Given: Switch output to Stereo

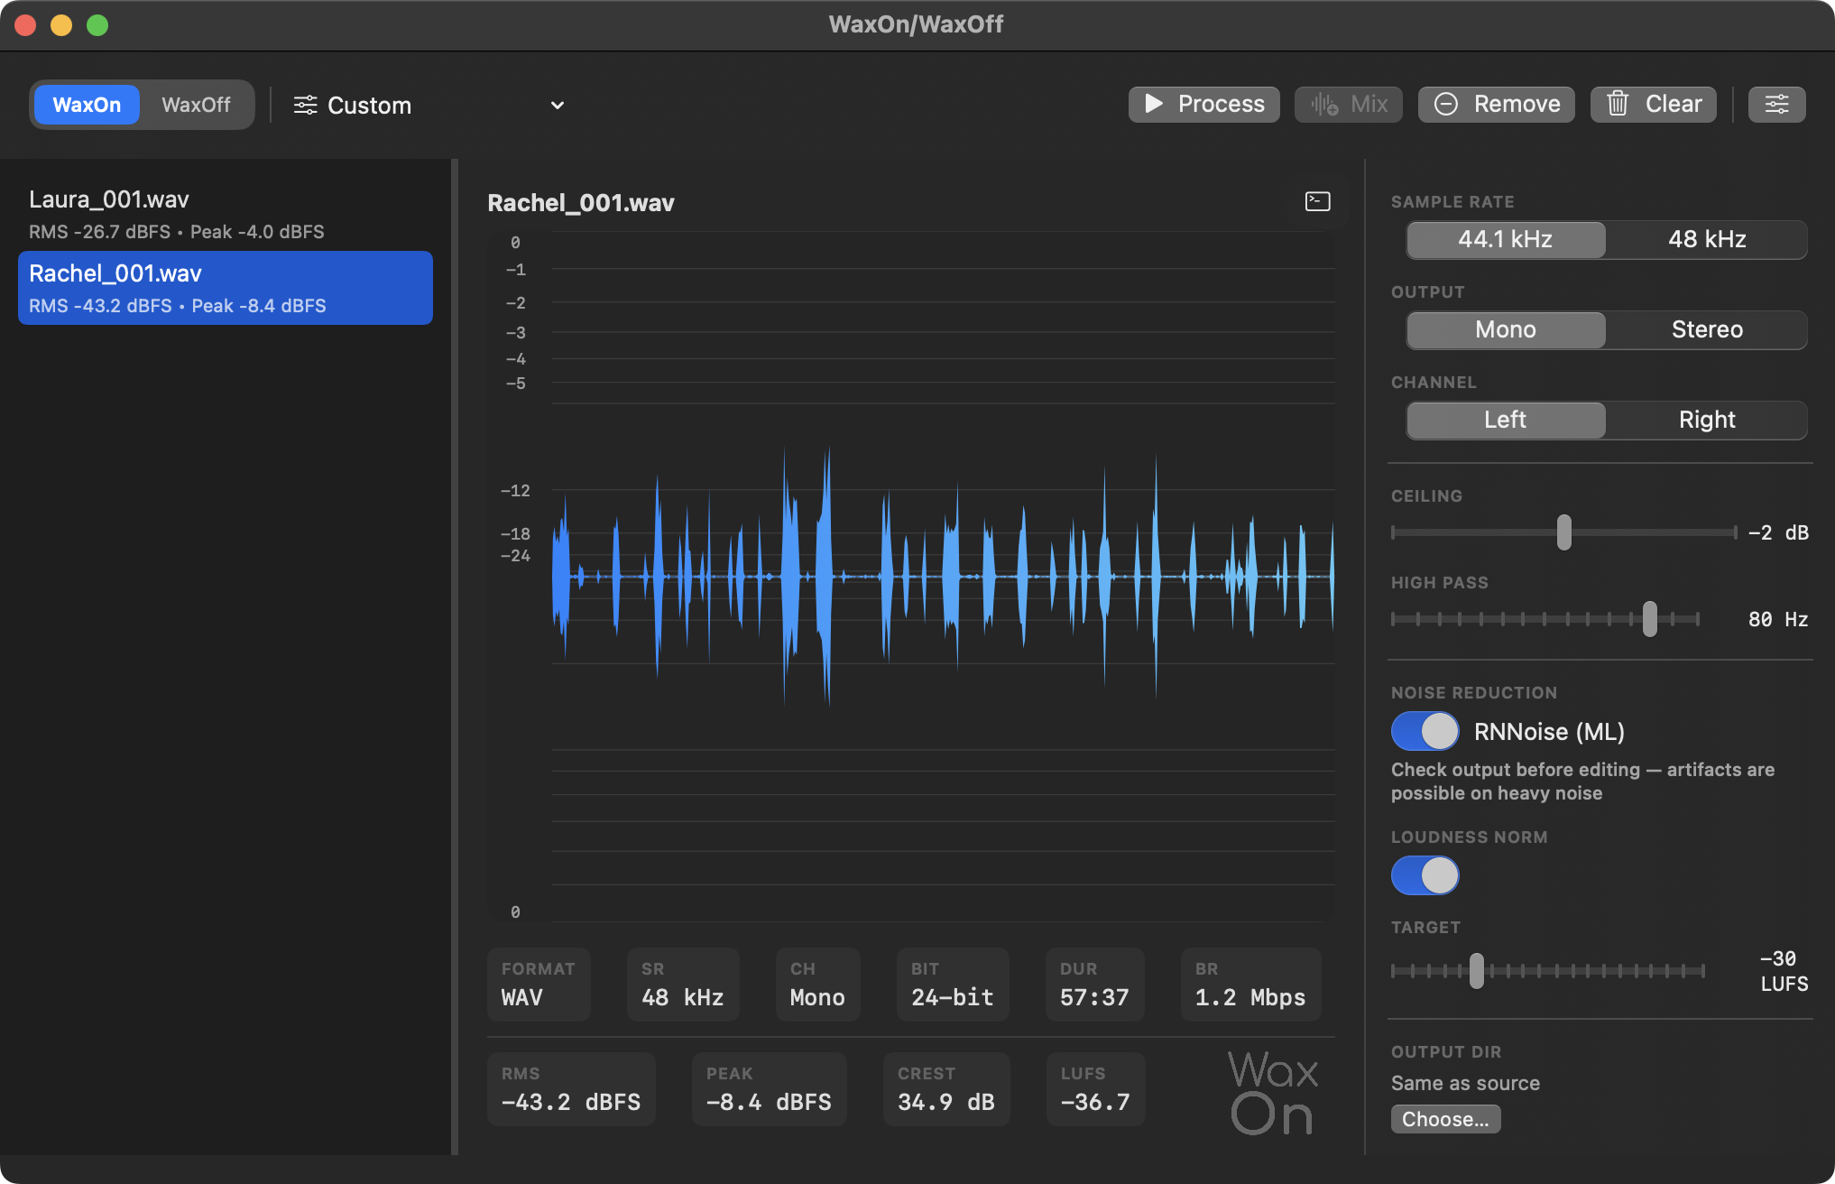Looking at the screenshot, I should [1706, 329].
